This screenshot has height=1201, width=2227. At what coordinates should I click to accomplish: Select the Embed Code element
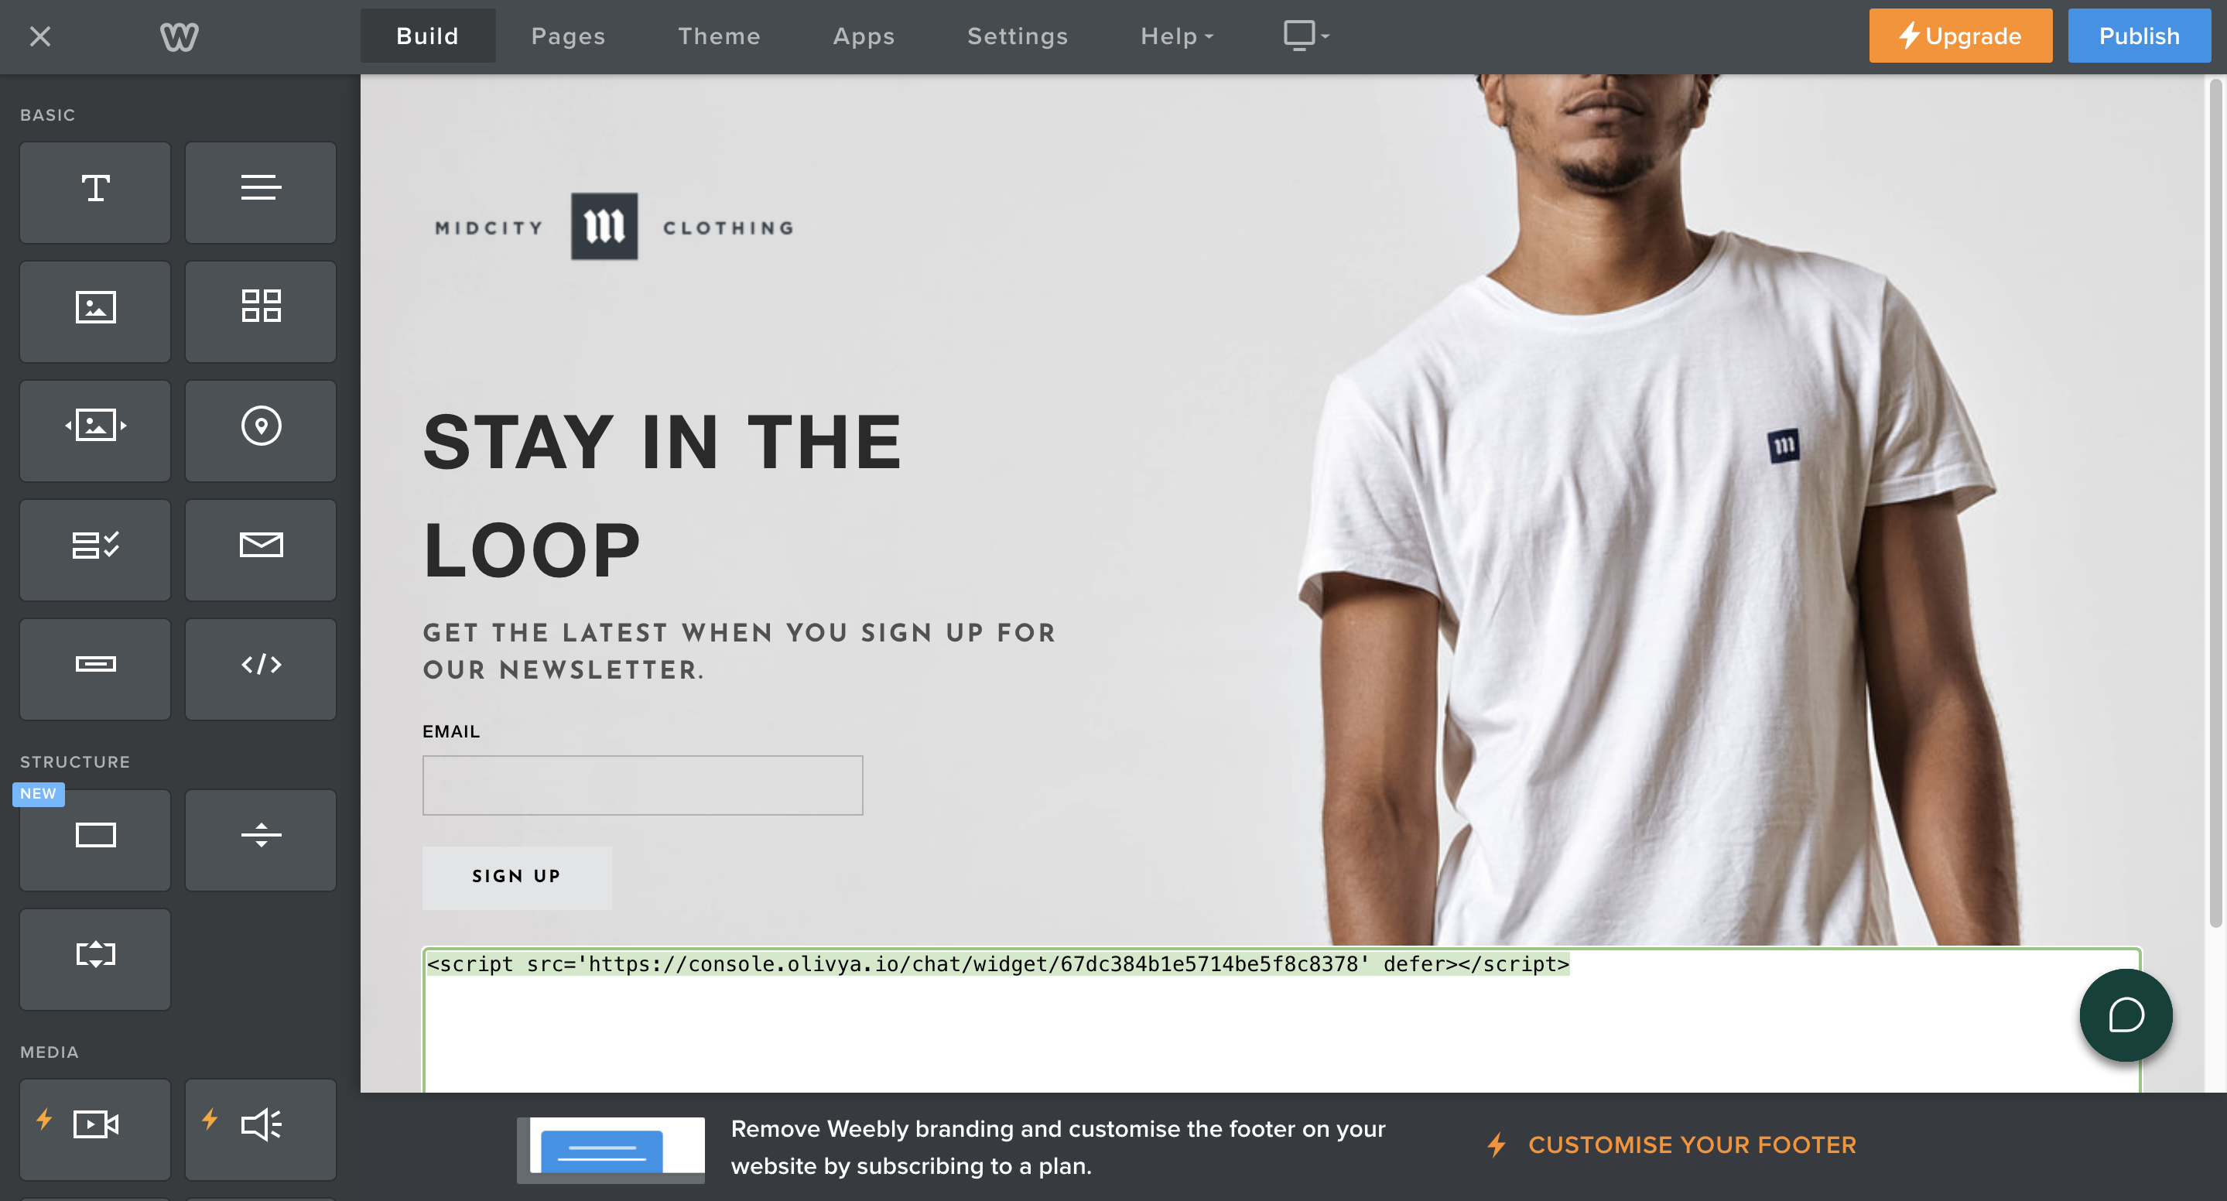pos(260,669)
